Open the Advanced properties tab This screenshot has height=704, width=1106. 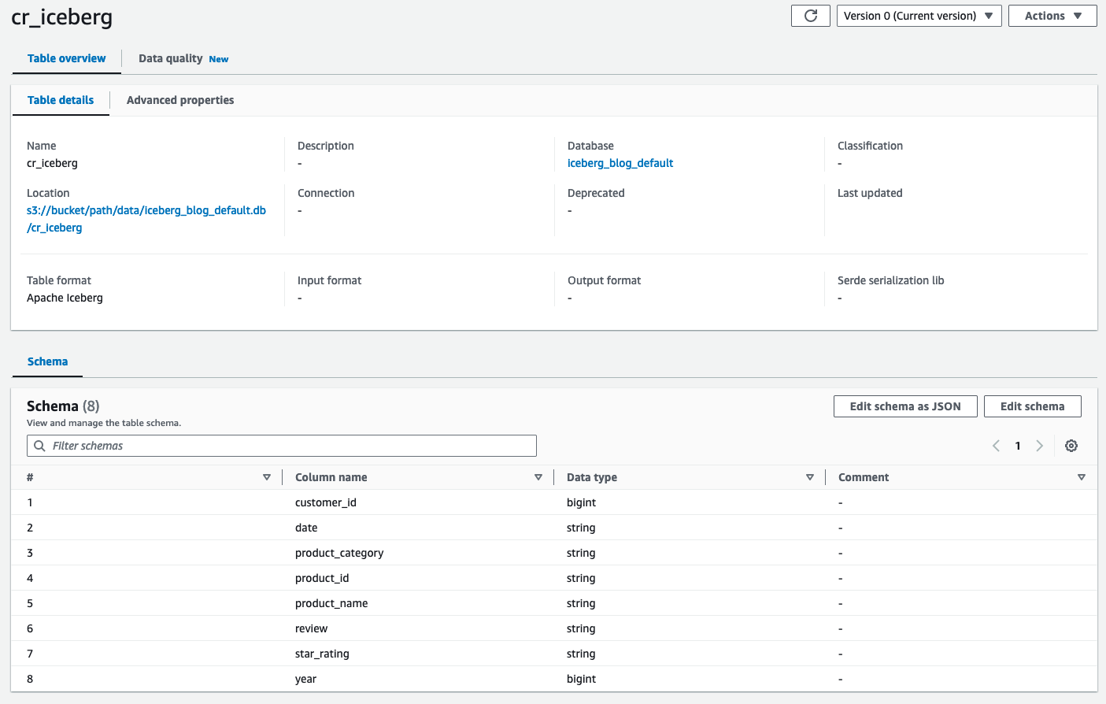(180, 100)
